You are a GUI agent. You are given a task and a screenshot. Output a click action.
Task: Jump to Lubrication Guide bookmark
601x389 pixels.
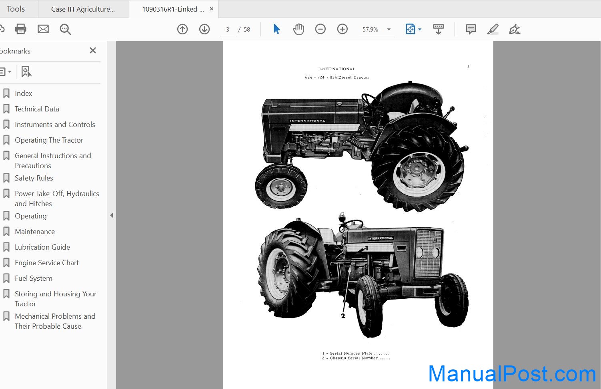42,247
